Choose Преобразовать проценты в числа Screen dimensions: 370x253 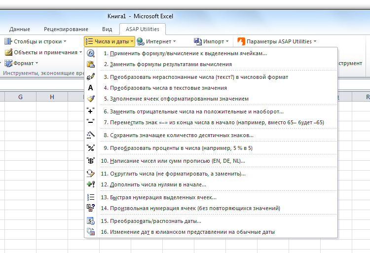(x=212, y=148)
